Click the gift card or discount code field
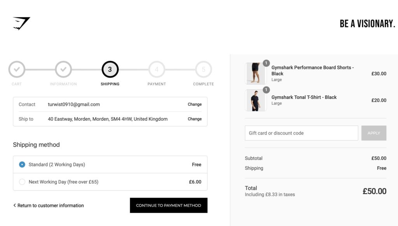398x226 pixels. pos(301,133)
